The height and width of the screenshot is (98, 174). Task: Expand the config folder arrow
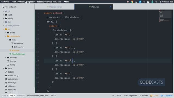point(4,19)
